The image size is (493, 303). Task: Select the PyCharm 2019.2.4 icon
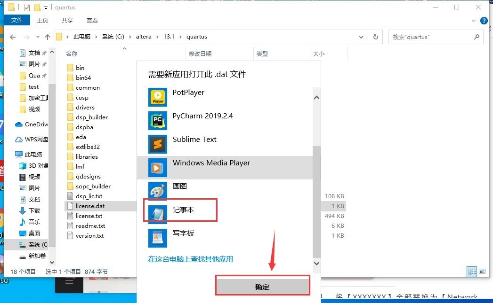pyautogui.click(x=158, y=121)
